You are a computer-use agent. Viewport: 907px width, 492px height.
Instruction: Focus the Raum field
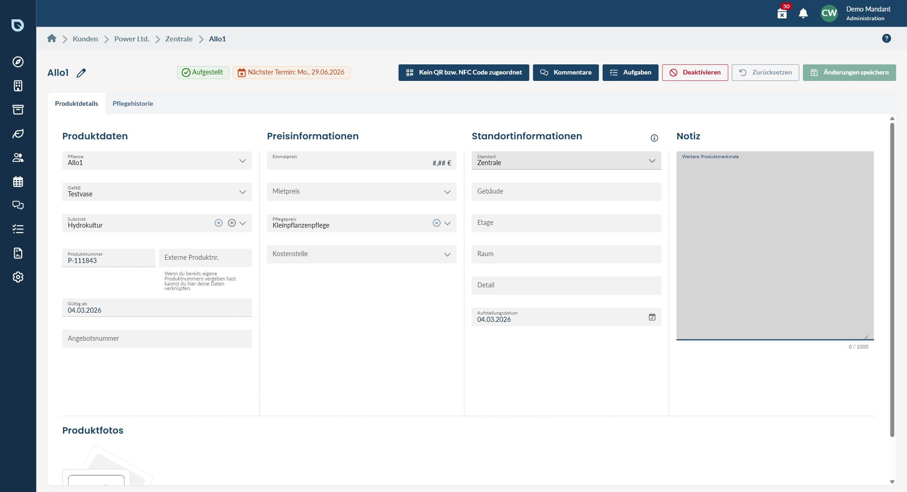tap(566, 254)
